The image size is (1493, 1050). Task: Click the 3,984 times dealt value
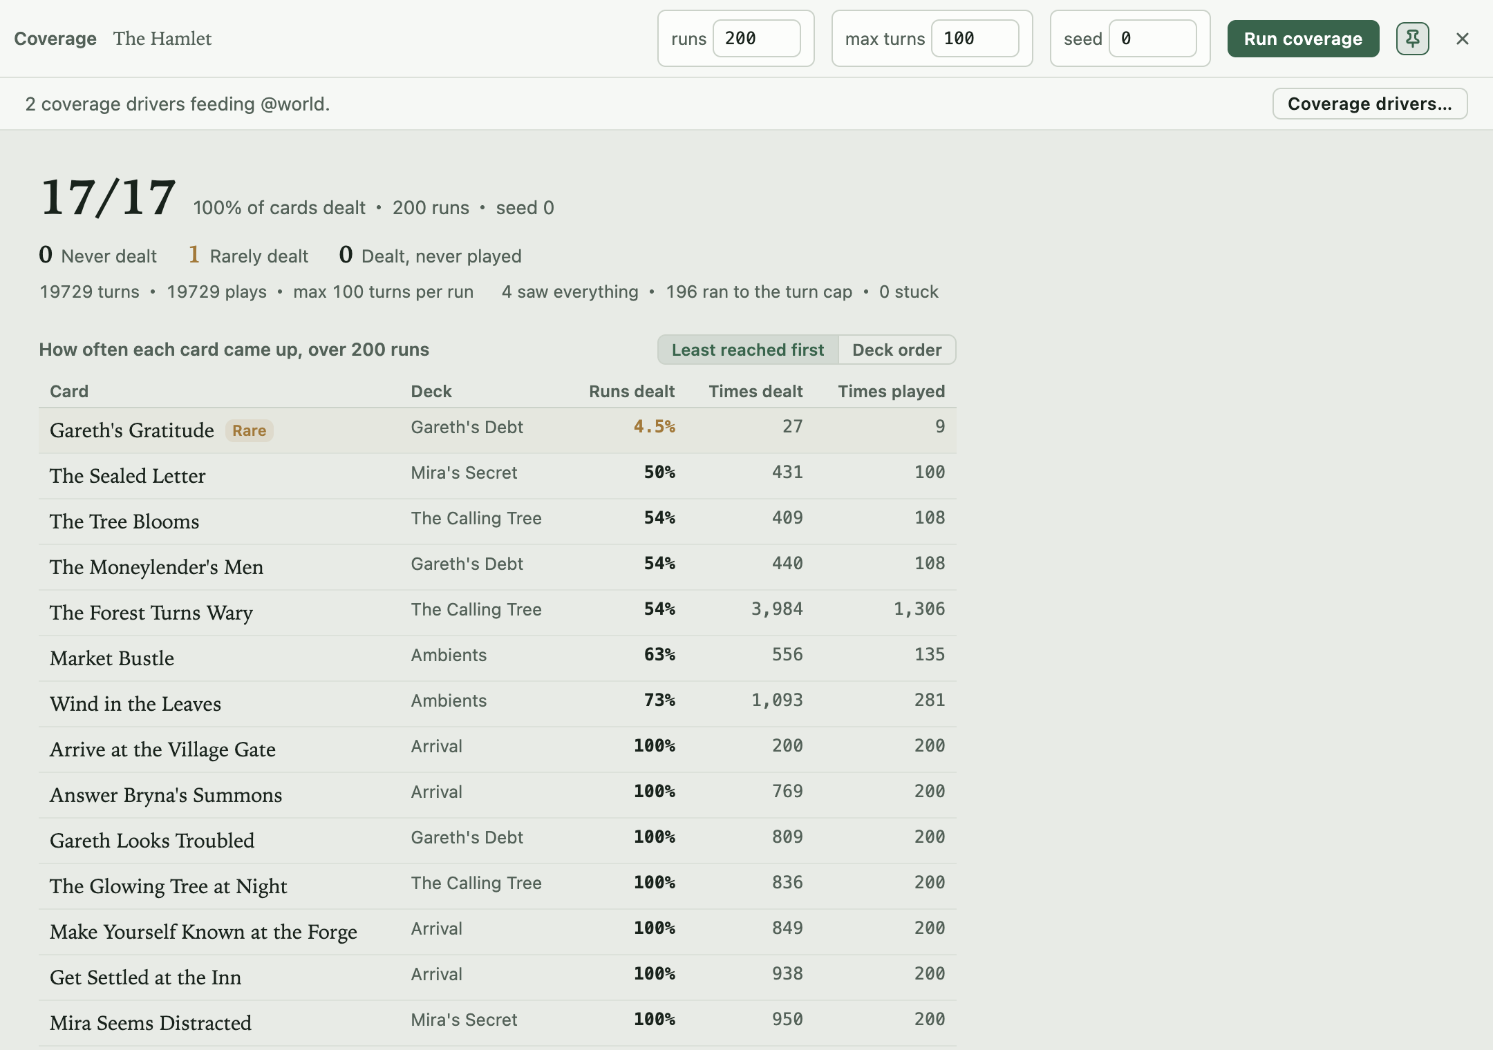coord(777,609)
